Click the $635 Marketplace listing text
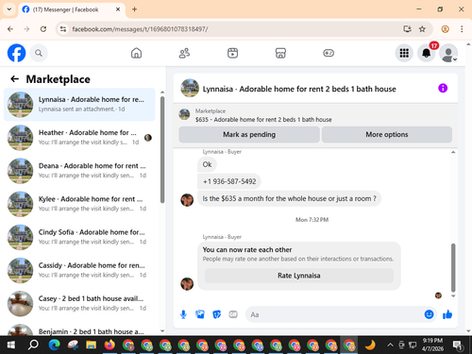Image resolution: width=472 pixels, height=354 pixels. (263, 120)
